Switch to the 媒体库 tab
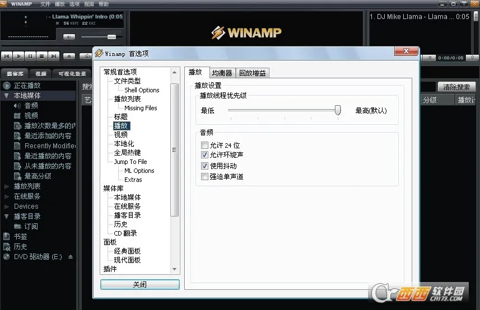This screenshot has width=480, height=310. [x=15, y=74]
